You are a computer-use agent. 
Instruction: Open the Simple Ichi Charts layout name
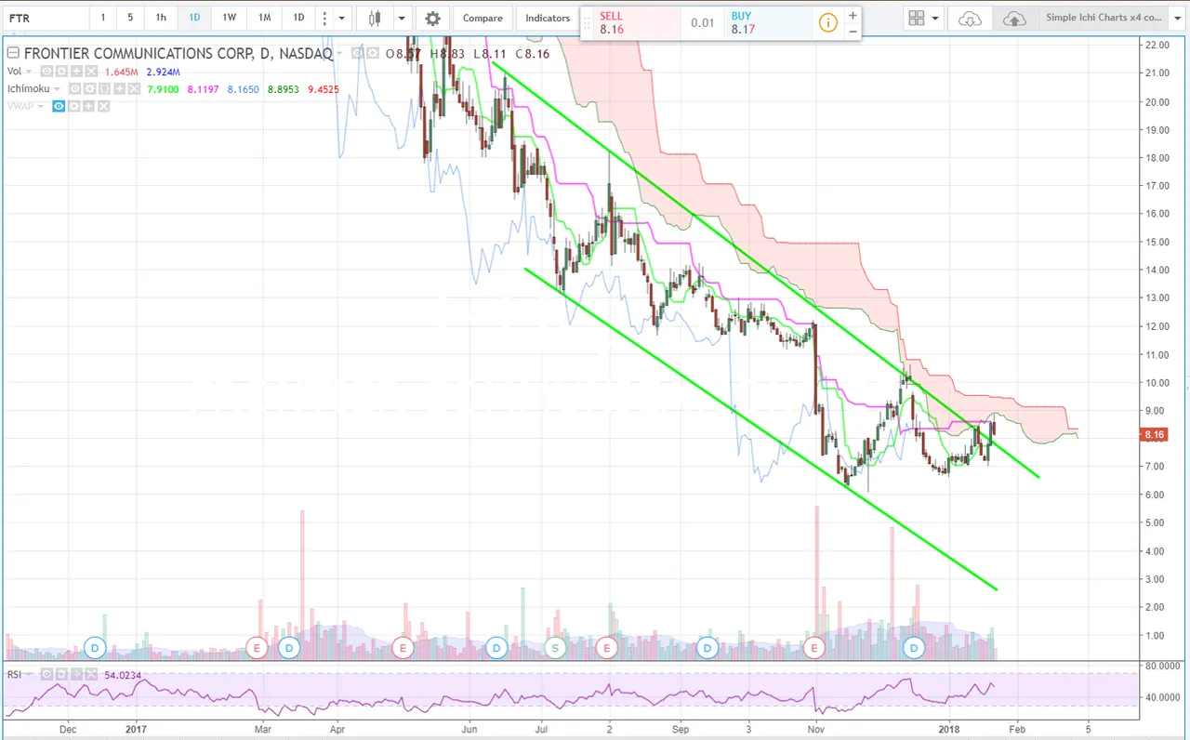coord(1104,18)
